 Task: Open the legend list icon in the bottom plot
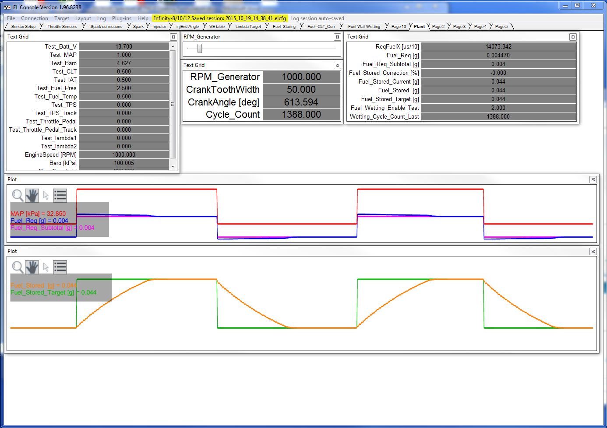(x=60, y=267)
